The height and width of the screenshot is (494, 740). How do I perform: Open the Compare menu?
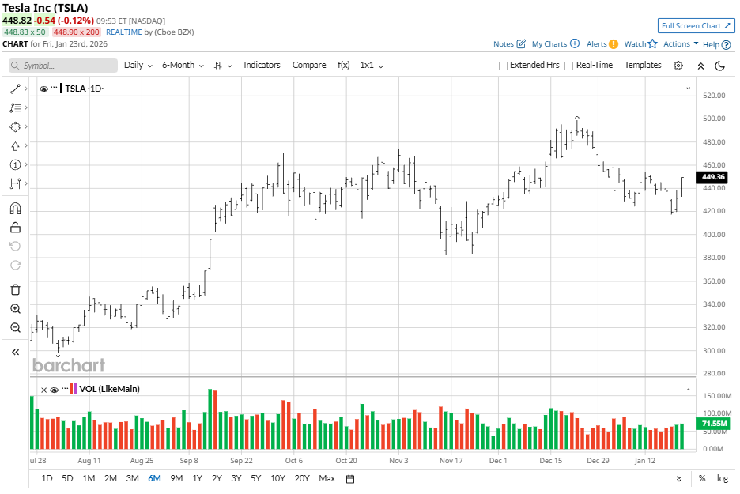(x=309, y=65)
